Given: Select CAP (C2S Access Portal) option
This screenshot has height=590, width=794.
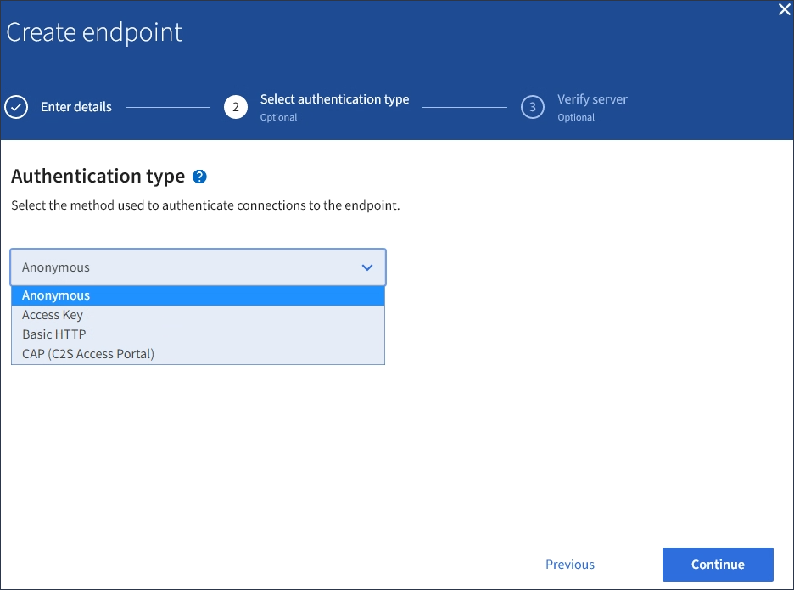Looking at the screenshot, I should coord(88,354).
